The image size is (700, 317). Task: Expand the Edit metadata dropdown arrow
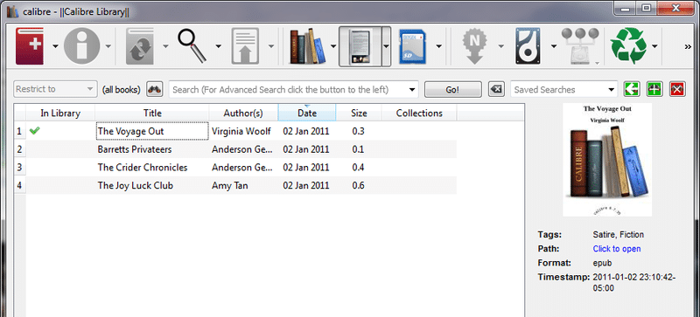coord(108,46)
